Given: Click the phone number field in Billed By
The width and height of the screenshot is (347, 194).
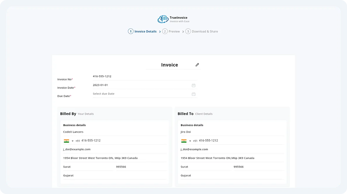Looking at the screenshot, I should click(x=124, y=141).
